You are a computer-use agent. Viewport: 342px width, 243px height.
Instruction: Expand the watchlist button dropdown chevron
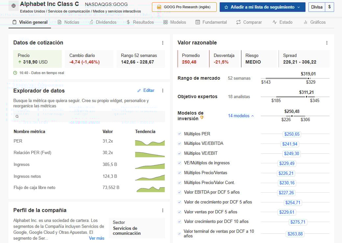coord(298,7)
